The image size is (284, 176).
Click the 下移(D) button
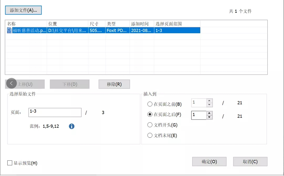(x=69, y=84)
